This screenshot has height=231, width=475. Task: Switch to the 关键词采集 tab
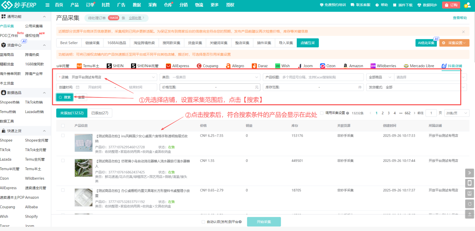pyautogui.click(x=219, y=43)
